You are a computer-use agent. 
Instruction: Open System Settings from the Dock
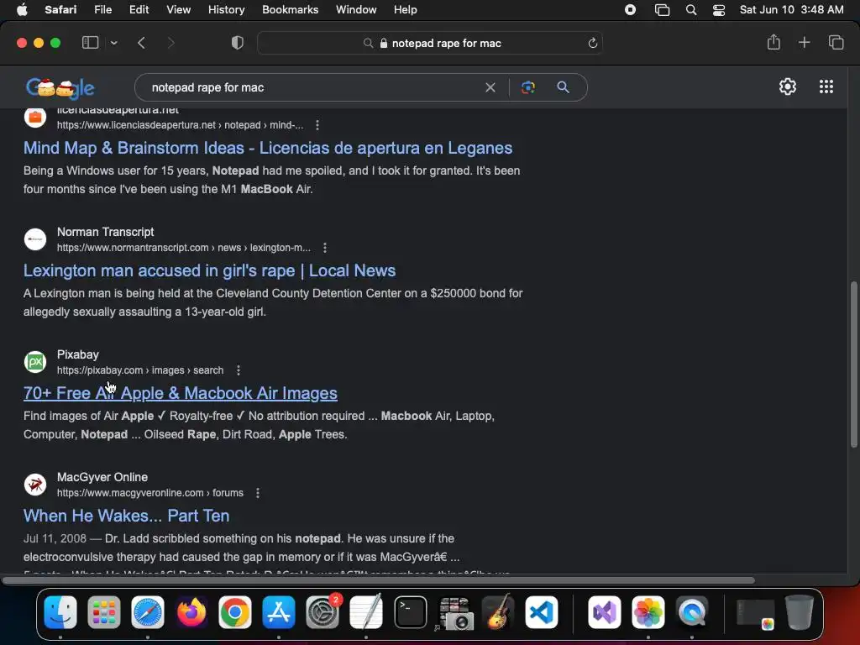[322, 612]
